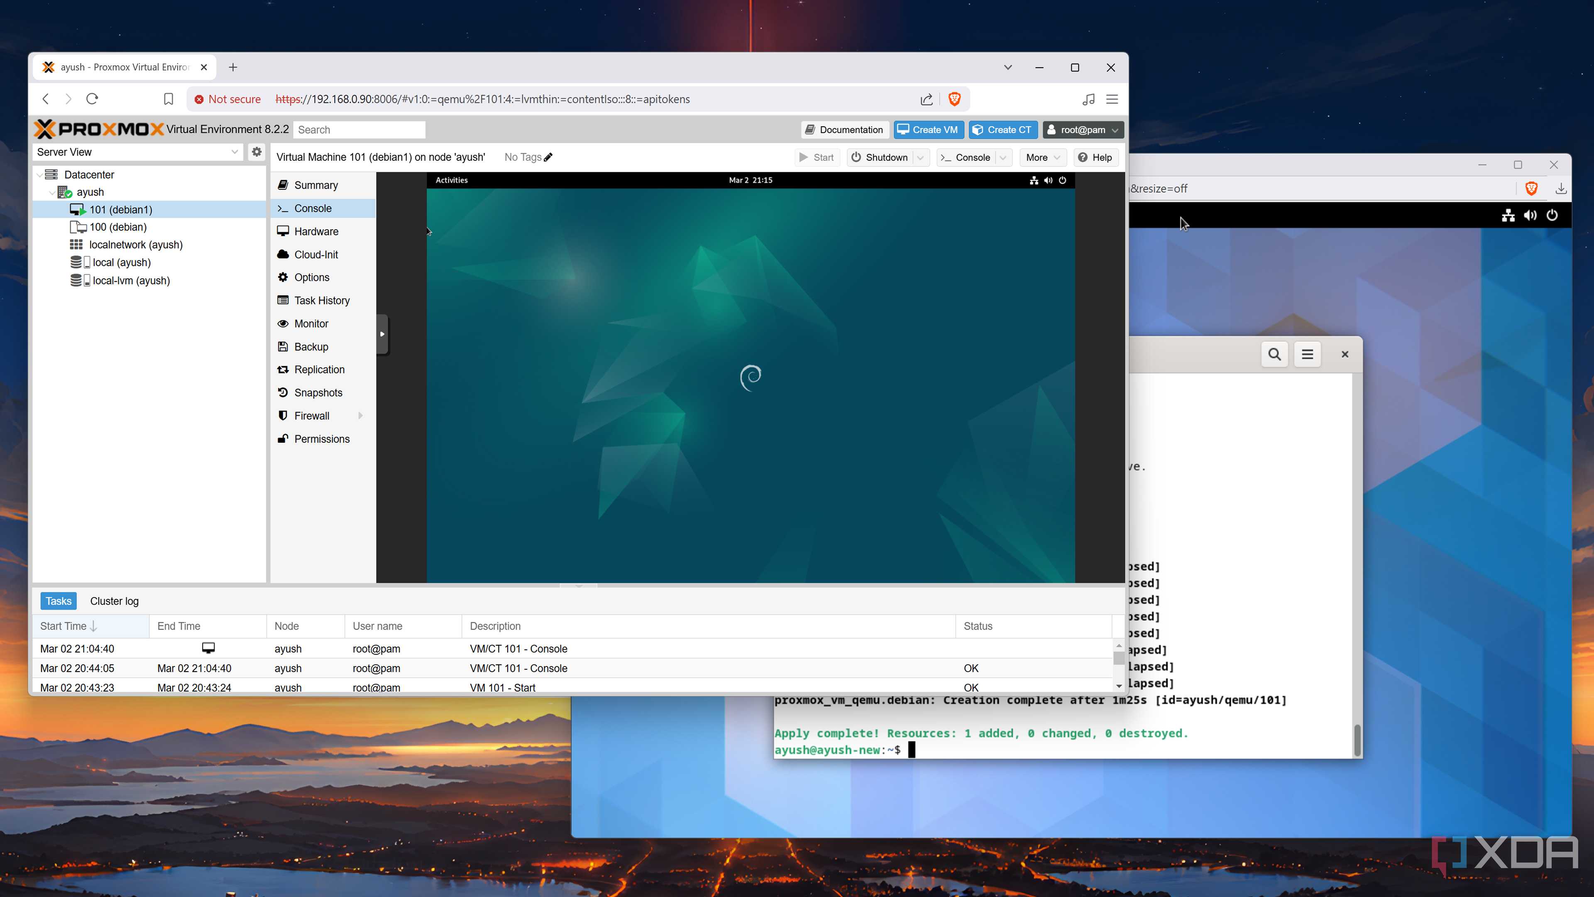Switch to the Tasks tab

58,601
